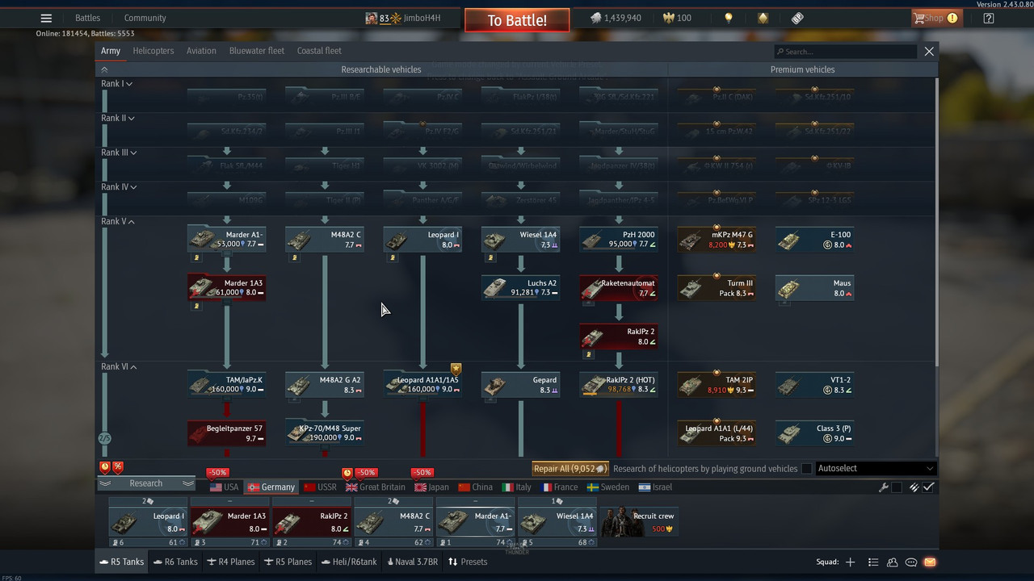1034x581 pixels.
Task: Open the Battles menu
Action: pyautogui.click(x=87, y=18)
